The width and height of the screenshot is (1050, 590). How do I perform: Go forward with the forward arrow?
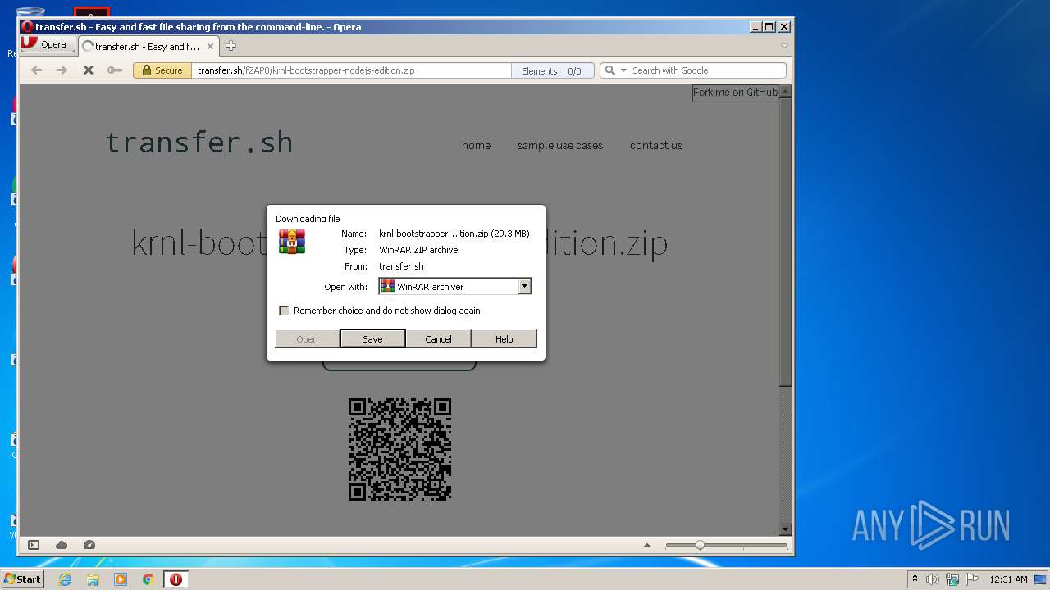[62, 70]
